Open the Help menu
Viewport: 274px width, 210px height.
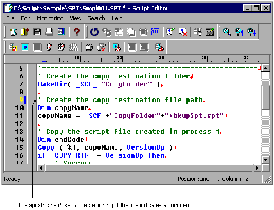pos(117,18)
